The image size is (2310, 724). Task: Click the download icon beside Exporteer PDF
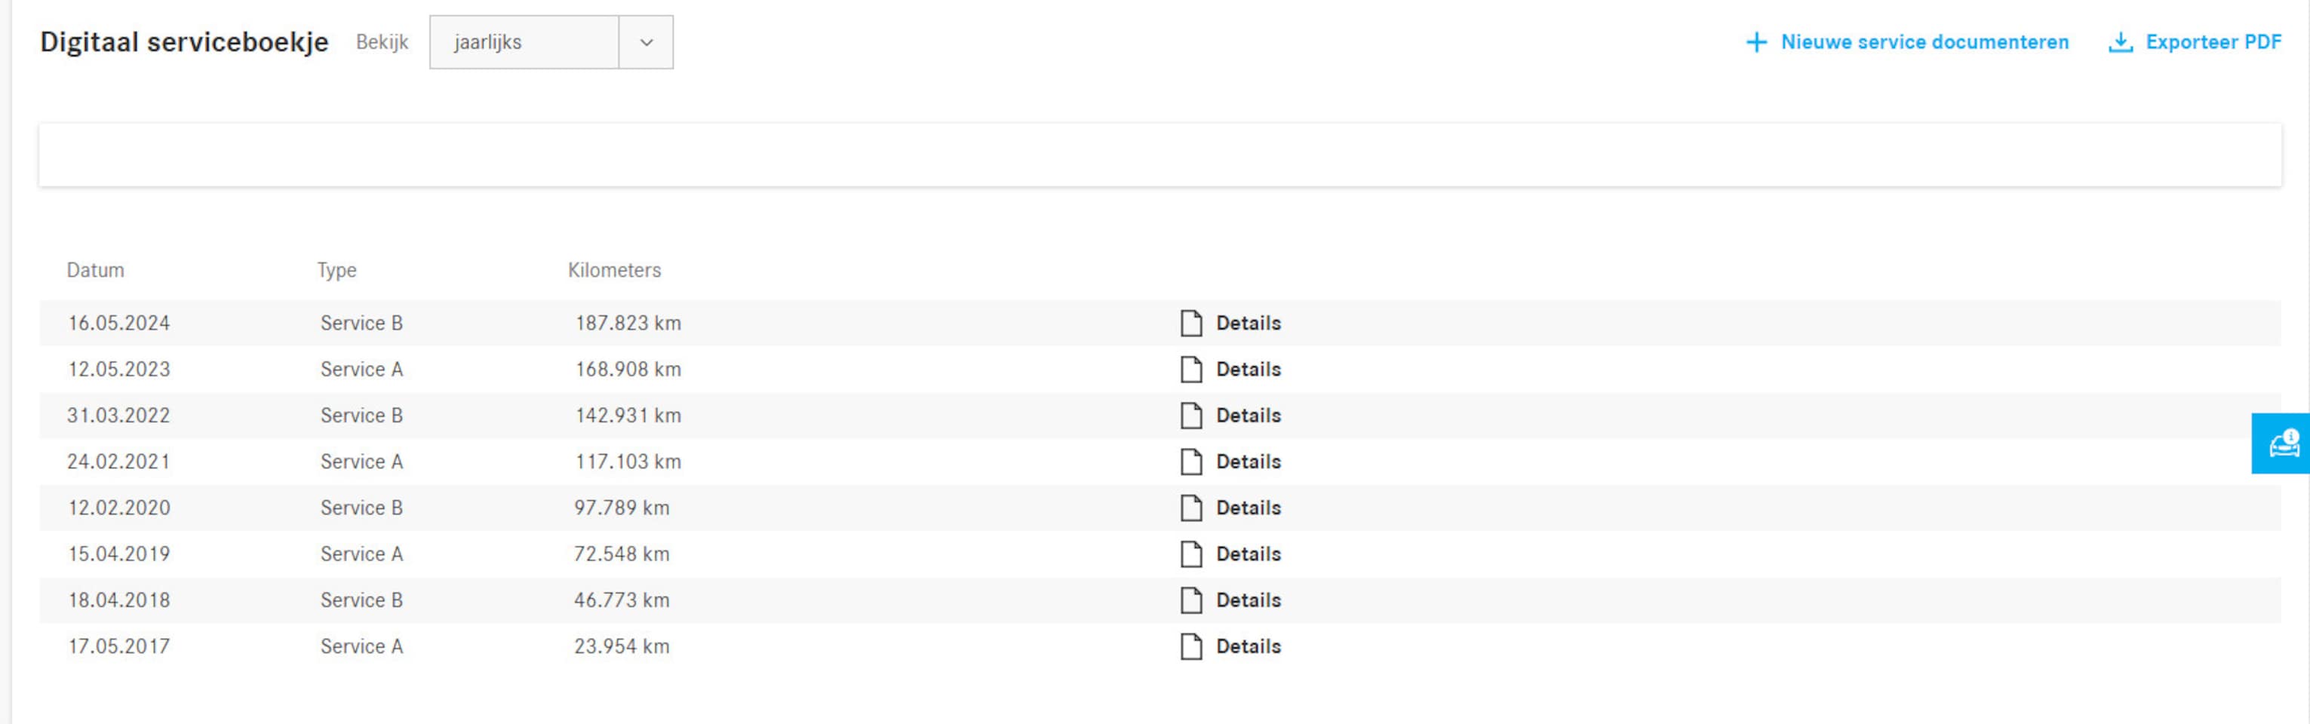click(x=2120, y=42)
